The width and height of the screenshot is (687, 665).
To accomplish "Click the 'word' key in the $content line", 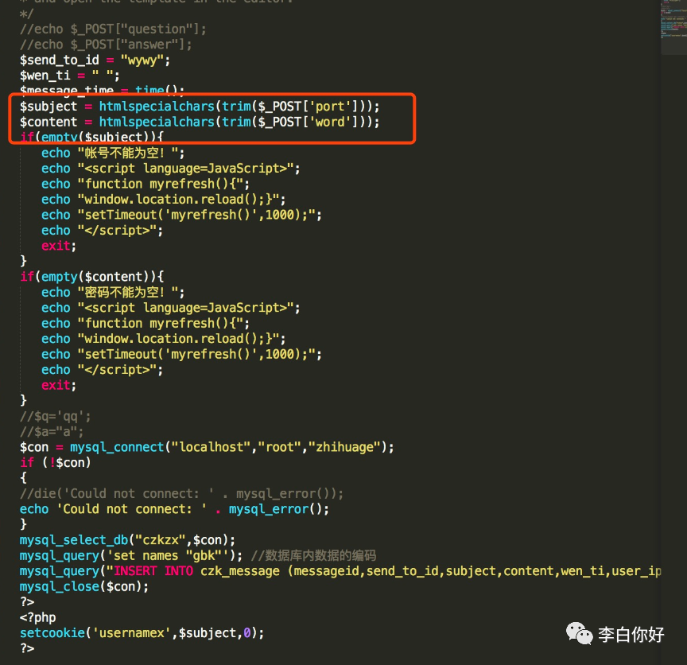I will tap(330, 122).
